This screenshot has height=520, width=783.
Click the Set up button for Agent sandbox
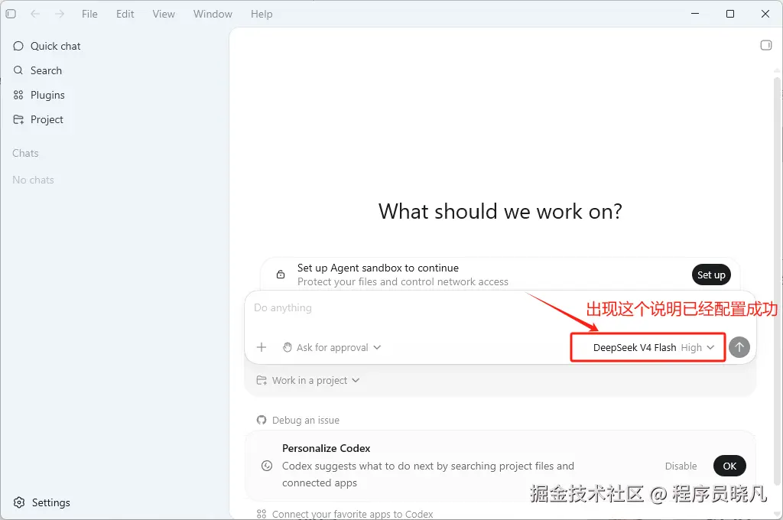(711, 275)
